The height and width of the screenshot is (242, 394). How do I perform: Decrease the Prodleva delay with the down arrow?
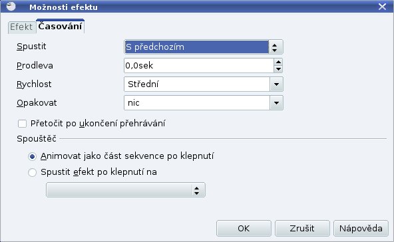(x=278, y=69)
